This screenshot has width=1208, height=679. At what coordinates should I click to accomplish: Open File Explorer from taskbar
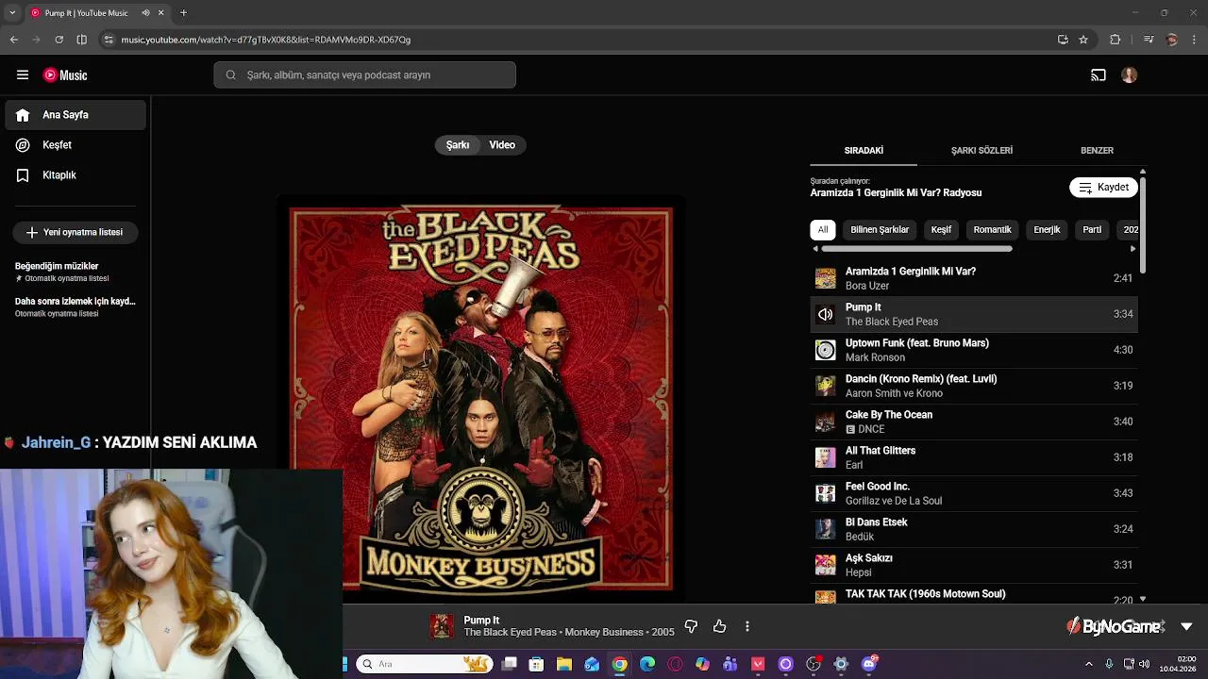tap(563, 664)
